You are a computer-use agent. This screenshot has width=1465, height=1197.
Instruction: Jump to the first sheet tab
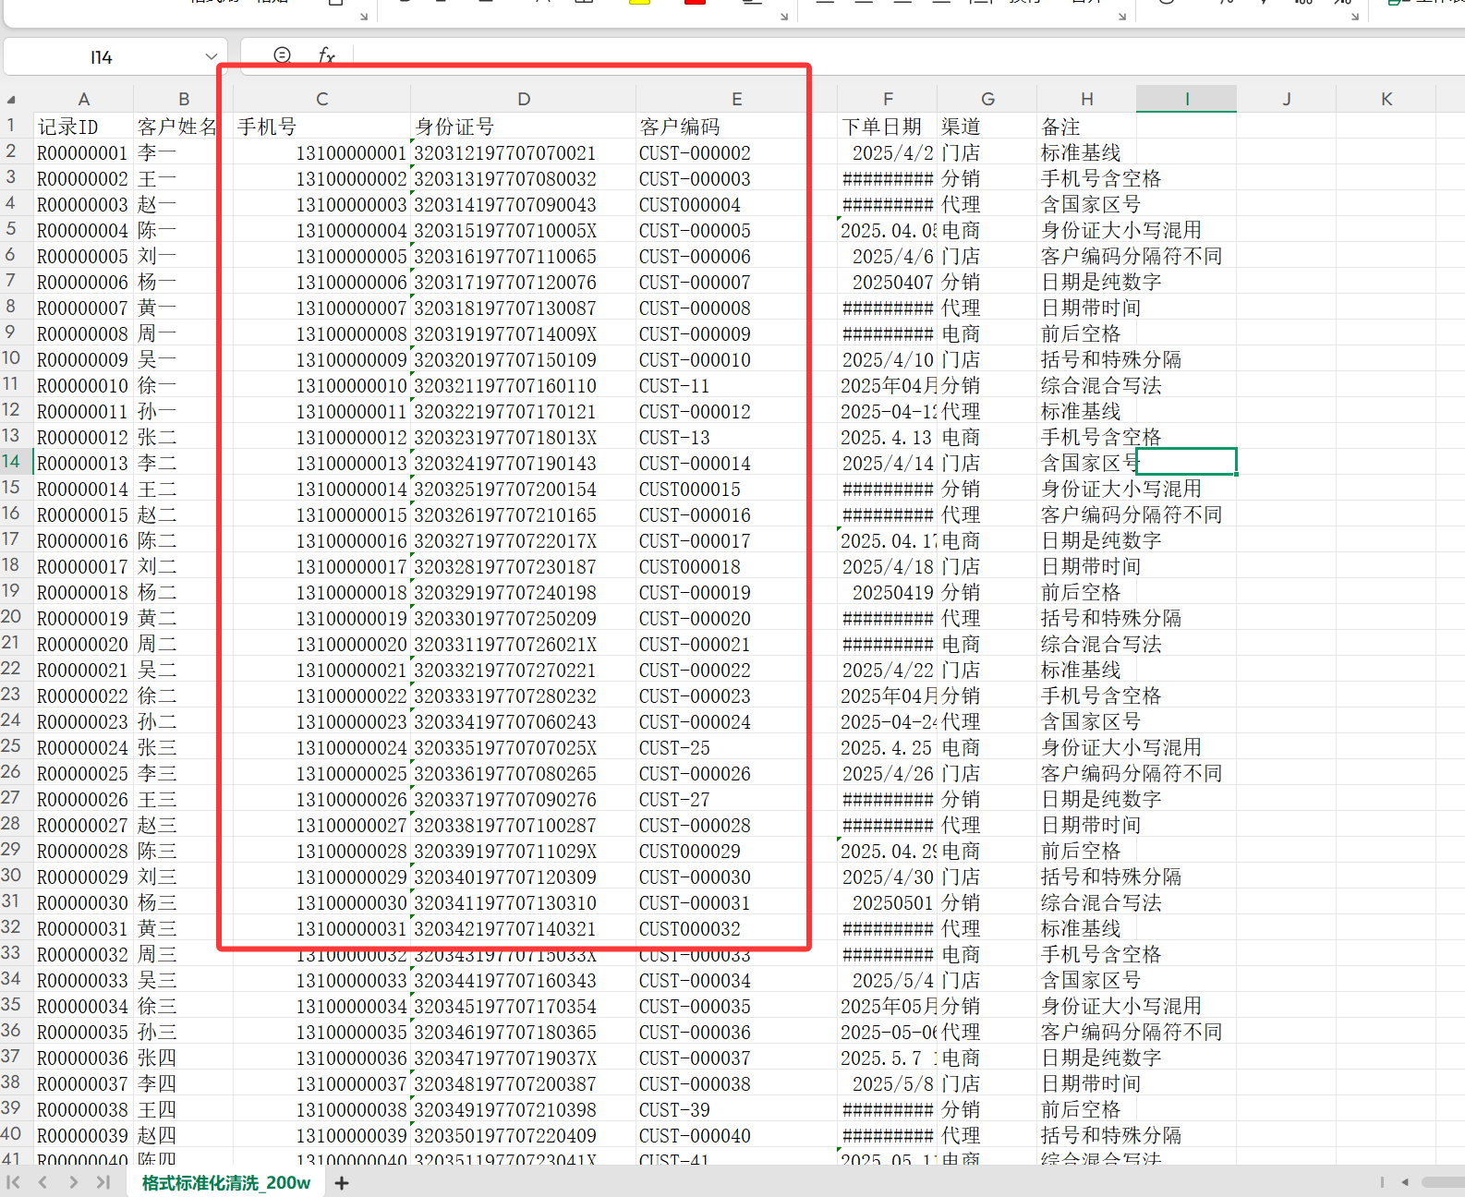click(14, 1182)
